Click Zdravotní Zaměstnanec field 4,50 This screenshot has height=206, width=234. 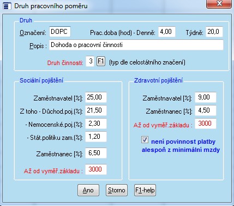point(206,110)
